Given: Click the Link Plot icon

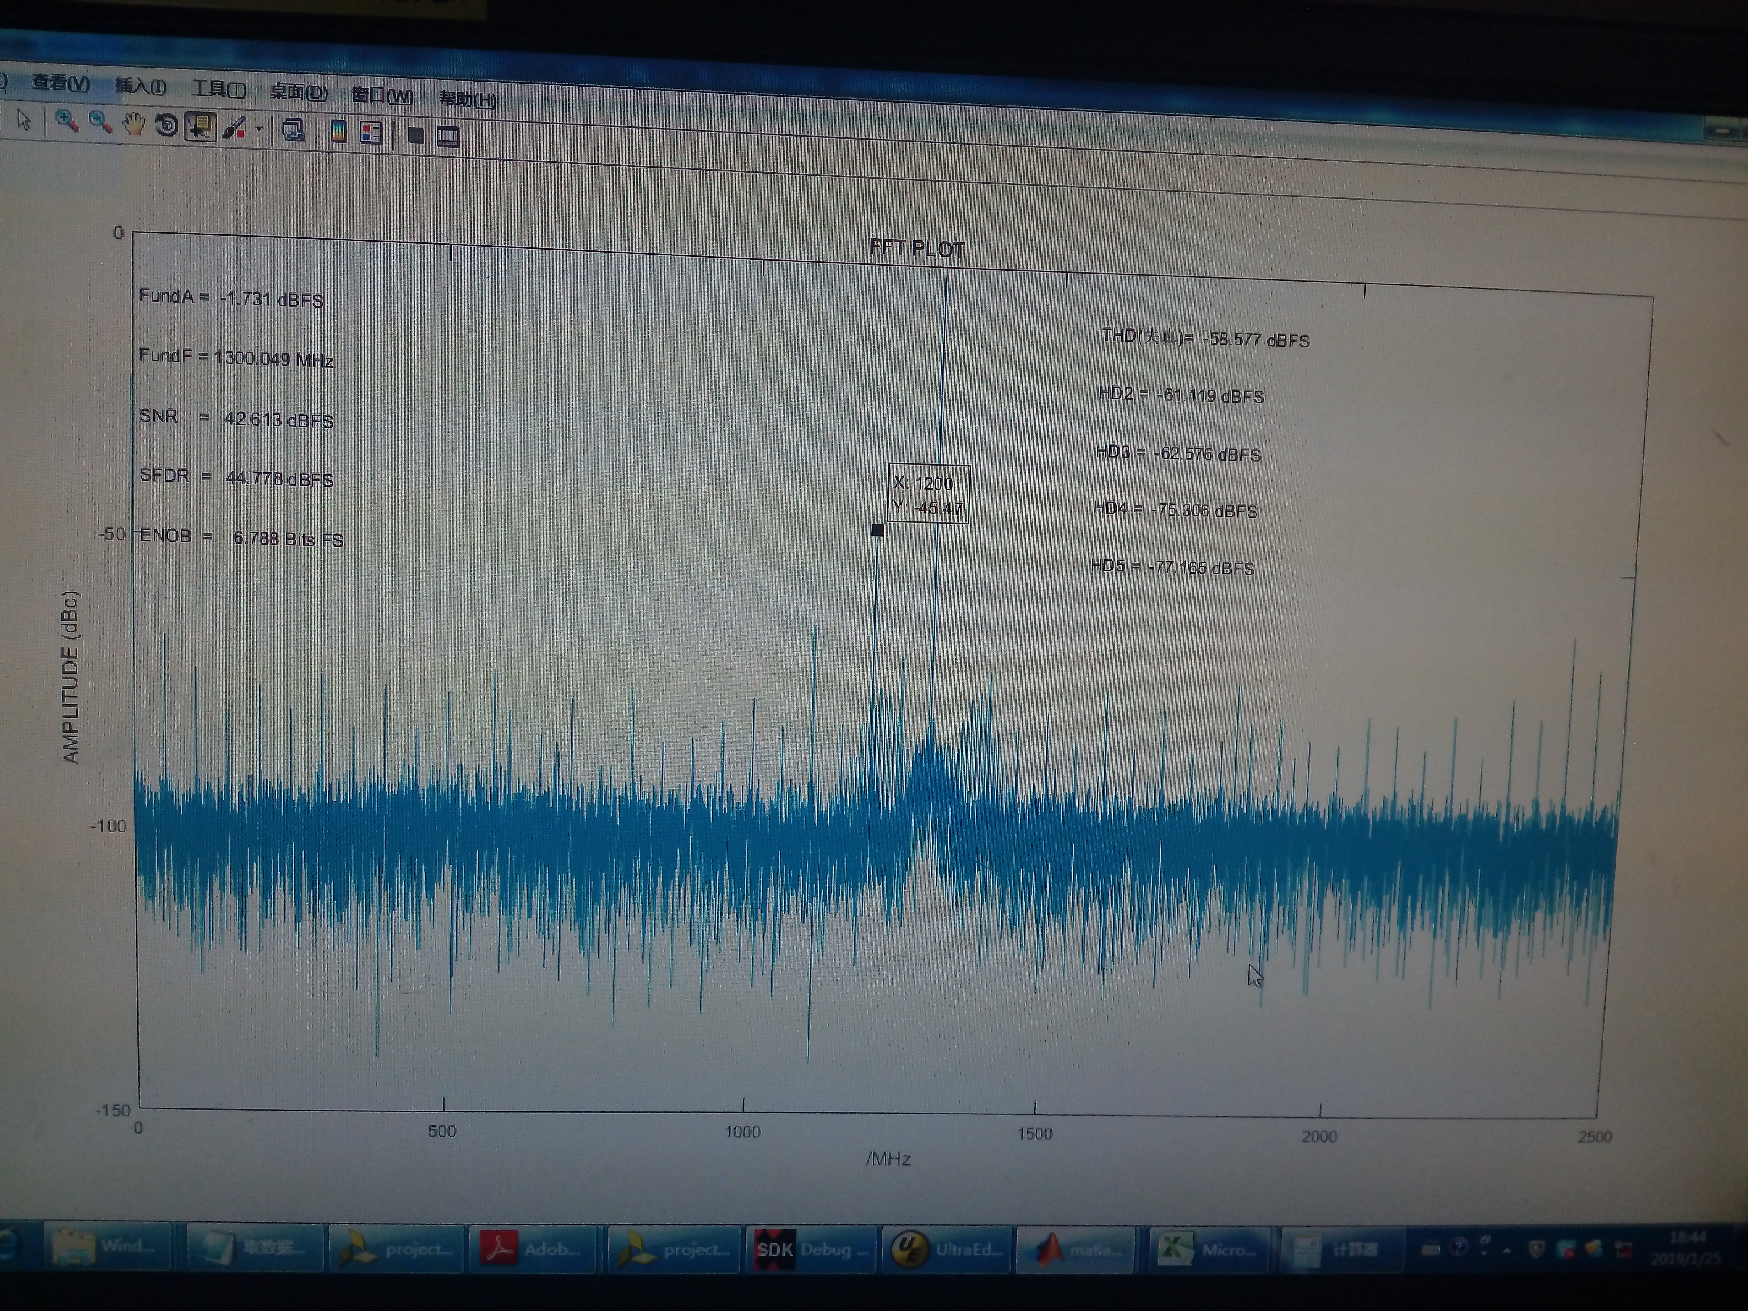Looking at the screenshot, I should pos(293,130).
